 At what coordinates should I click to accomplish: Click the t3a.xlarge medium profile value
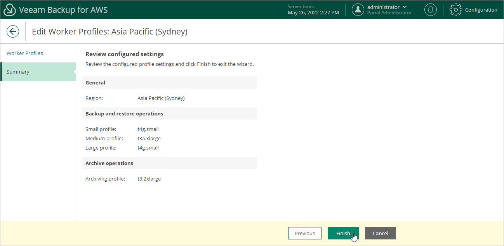coord(149,138)
